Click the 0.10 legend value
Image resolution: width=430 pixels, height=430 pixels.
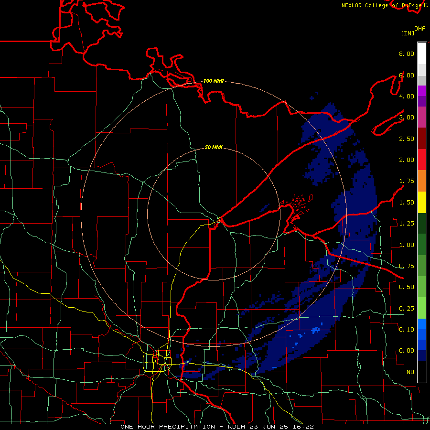407,330
